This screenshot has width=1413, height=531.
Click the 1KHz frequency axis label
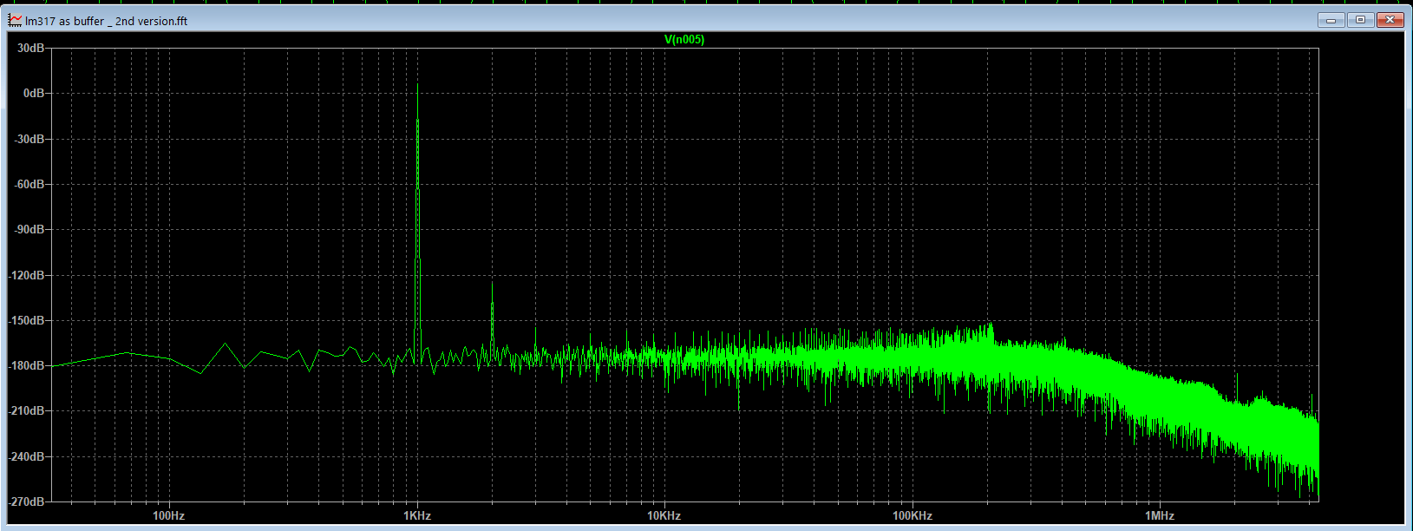coord(417,515)
